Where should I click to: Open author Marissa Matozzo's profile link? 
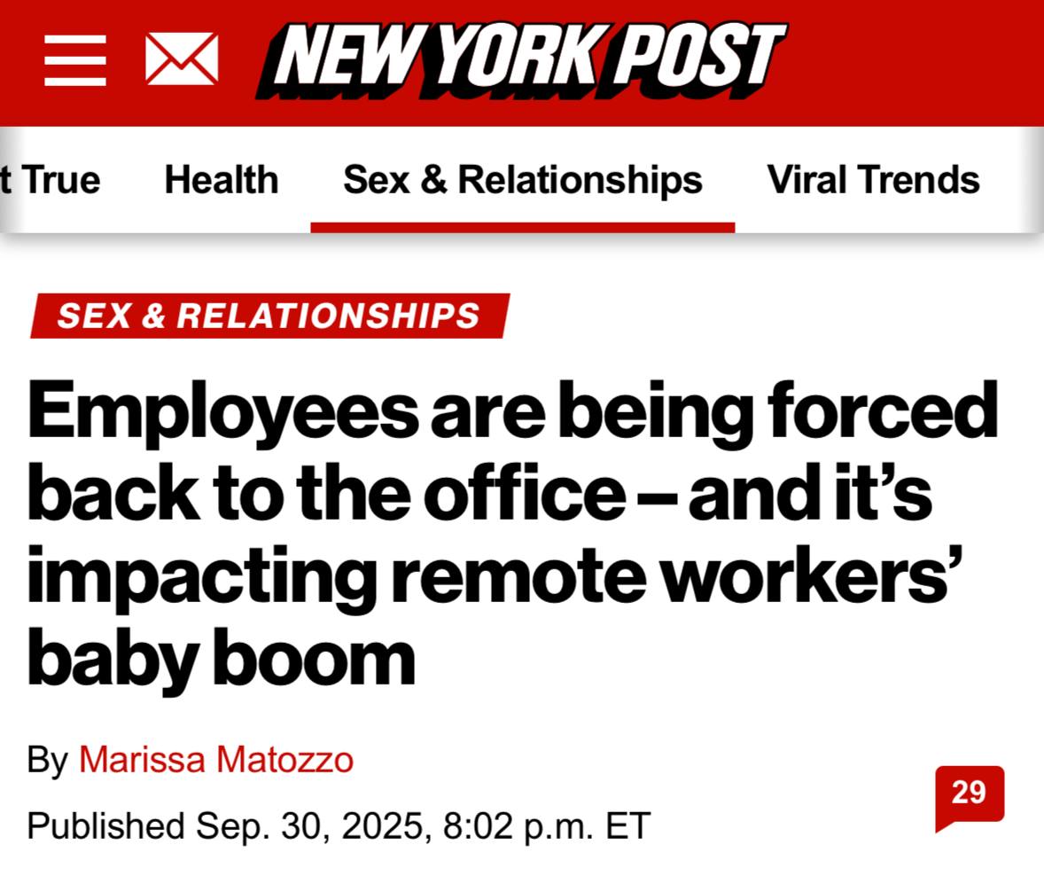(x=216, y=760)
